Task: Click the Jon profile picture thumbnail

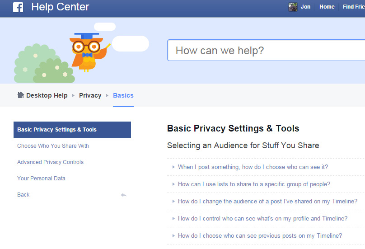Action: (x=293, y=7)
